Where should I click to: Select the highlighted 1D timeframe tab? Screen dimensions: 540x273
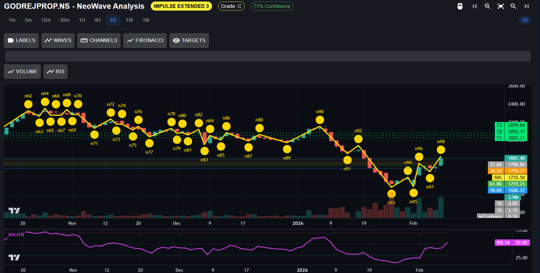coord(113,20)
